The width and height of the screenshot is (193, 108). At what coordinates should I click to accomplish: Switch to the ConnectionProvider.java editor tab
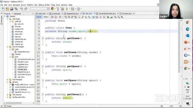[x=107, y=13]
